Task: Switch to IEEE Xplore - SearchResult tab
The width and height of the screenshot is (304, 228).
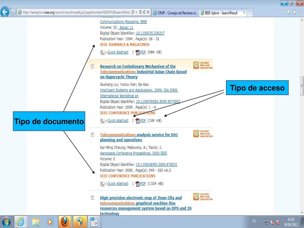Action: 221,13
